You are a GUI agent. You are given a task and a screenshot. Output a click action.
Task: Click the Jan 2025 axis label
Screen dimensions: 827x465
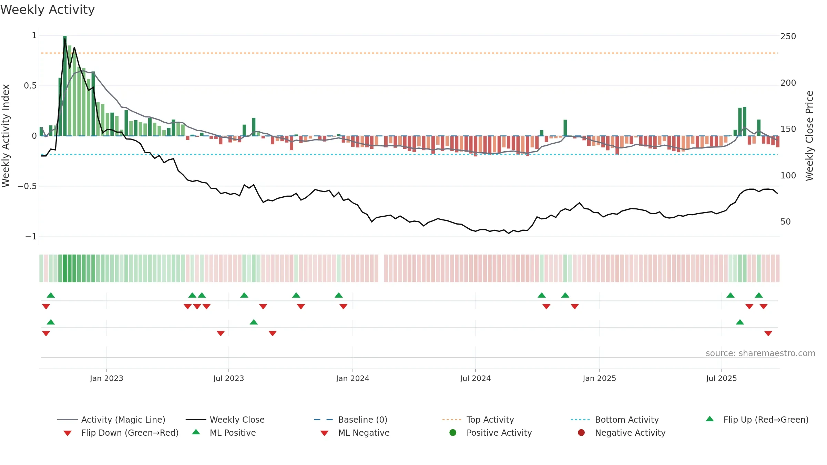(600, 378)
